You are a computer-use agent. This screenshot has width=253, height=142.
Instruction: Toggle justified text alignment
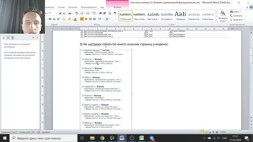[x=94, y=19]
